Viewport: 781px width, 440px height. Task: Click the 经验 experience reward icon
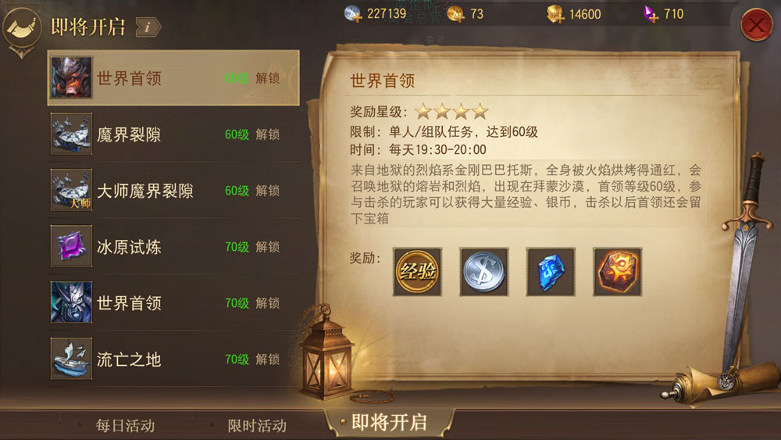pos(417,271)
